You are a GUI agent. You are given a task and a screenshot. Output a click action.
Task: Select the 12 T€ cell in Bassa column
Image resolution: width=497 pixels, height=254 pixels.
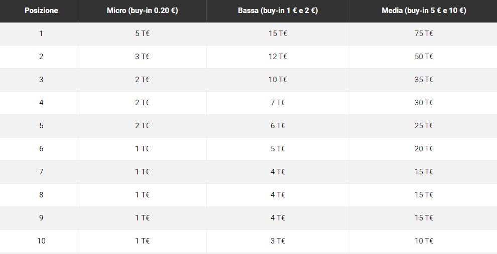click(x=278, y=57)
